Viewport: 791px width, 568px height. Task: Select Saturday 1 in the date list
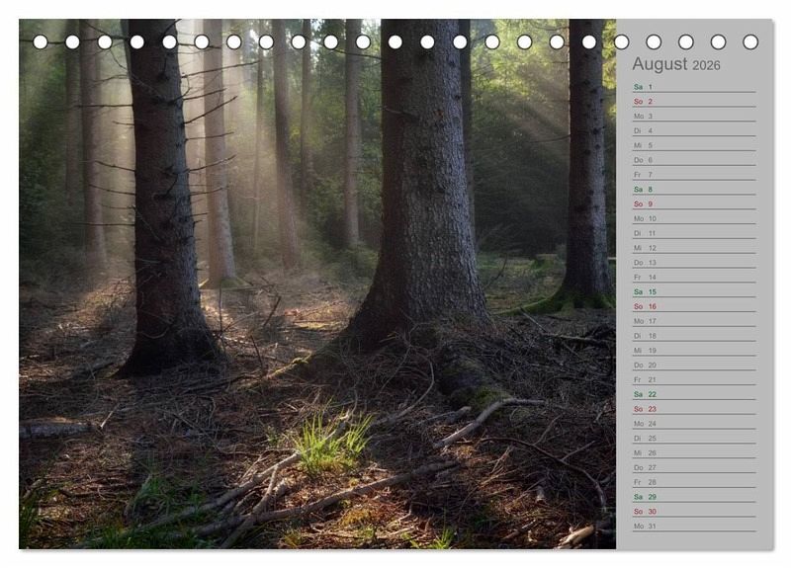pyautogui.click(x=693, y=87)
